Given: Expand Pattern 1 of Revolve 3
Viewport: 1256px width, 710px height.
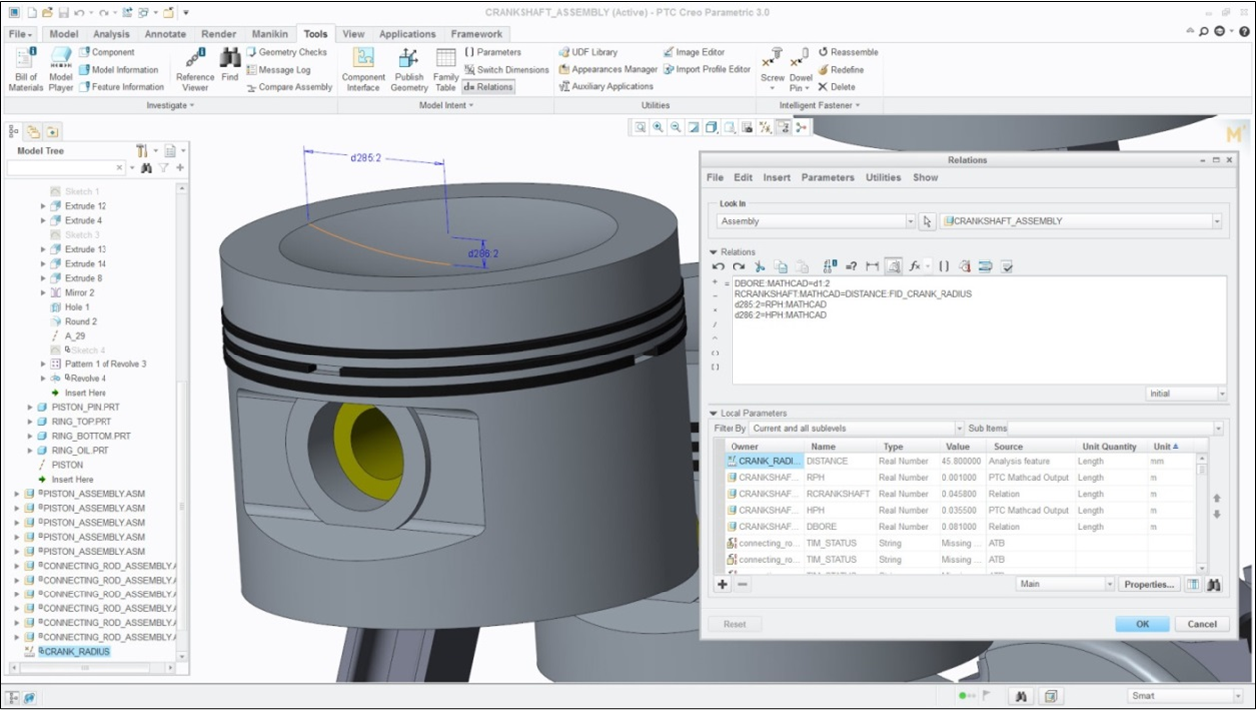Looking at the screenshot, I should point(43,364).
